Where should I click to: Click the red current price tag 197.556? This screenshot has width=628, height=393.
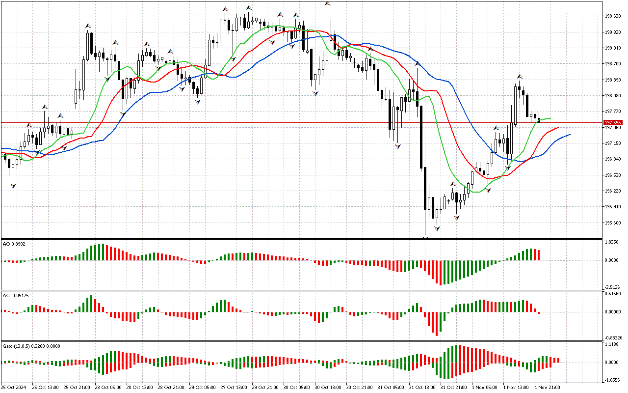tap(613, 122)
